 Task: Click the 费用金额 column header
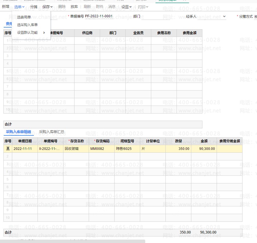[x=189, y=33]
